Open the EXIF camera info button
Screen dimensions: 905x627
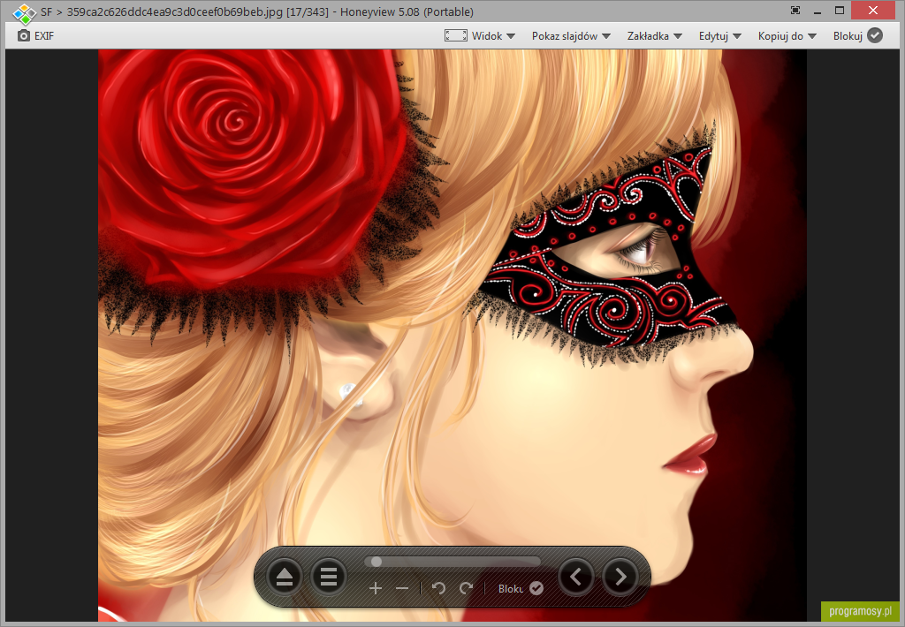35,35
